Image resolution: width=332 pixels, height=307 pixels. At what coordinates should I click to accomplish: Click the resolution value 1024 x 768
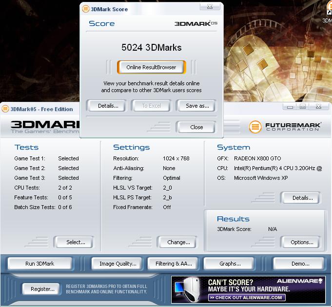pos(176,158)
